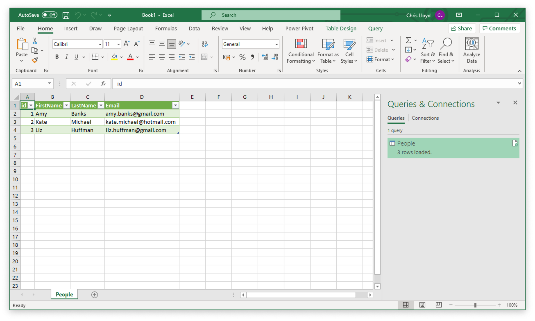This screenshot has width=535, height=321.
Task: Click the Wrap Text icon
Action: [205, 44]
